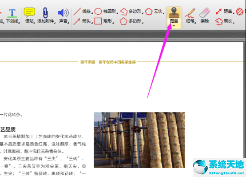This screenshot has height=177, width=246.
Task: Select the closed pentagon polygon tool in the bottom row
Action: 131,21
